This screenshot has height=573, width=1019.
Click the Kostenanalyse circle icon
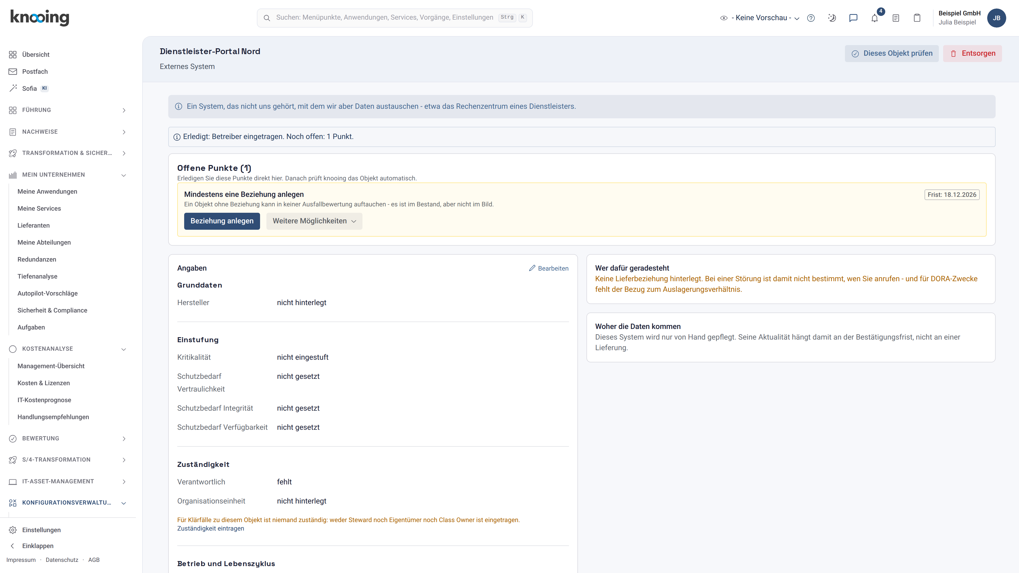(x=13, y=349)
